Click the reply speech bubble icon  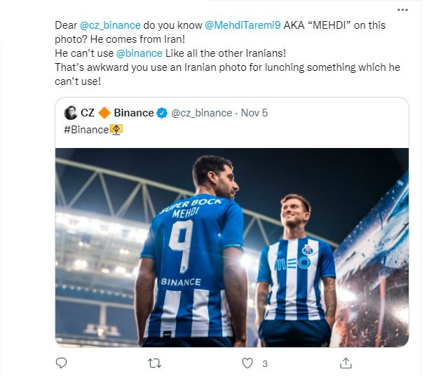[61, 363]
